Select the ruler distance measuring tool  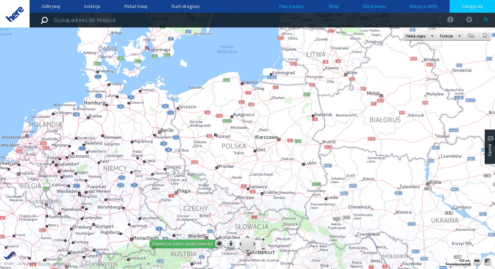(x=477, y=261)
